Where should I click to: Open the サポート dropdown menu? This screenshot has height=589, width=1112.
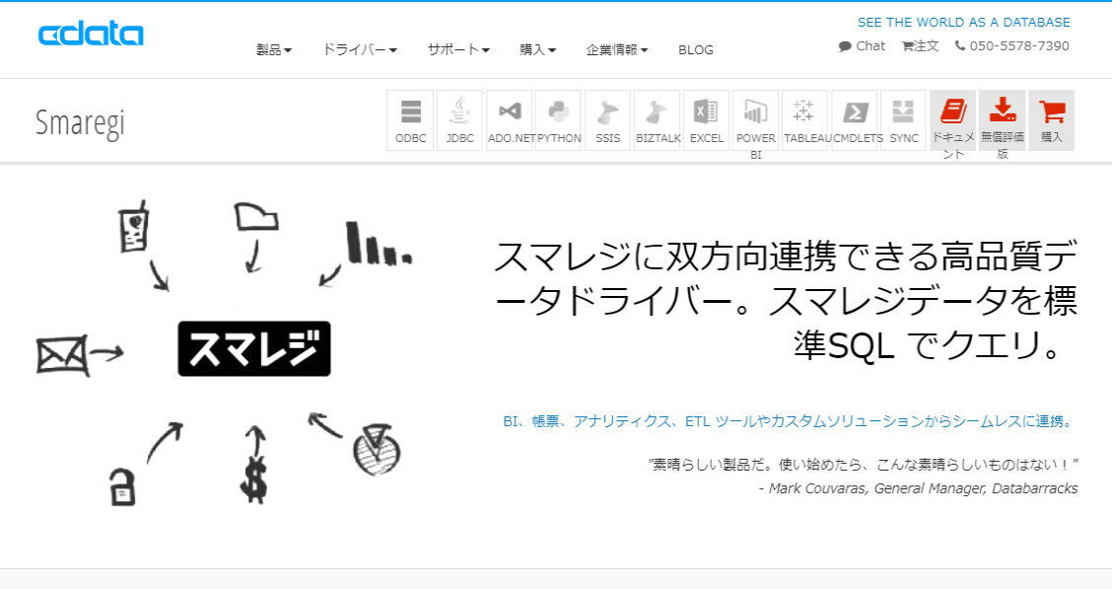click(458, 49)
